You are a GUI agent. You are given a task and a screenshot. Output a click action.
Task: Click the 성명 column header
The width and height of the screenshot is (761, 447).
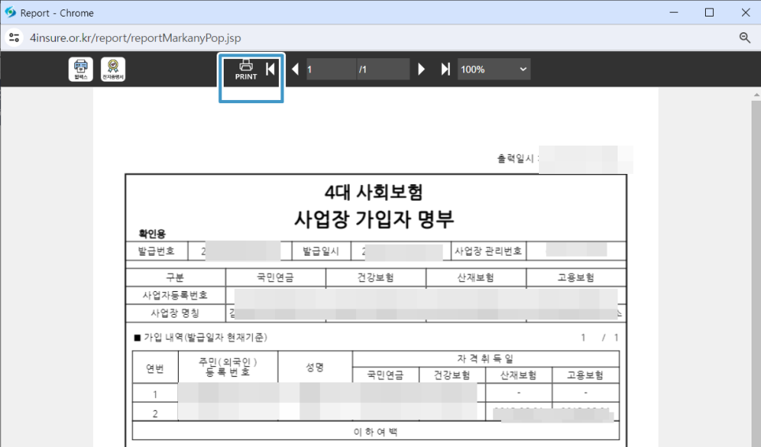pos(315,367)
